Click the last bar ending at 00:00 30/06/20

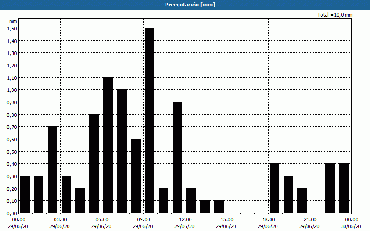coord(344,188)
